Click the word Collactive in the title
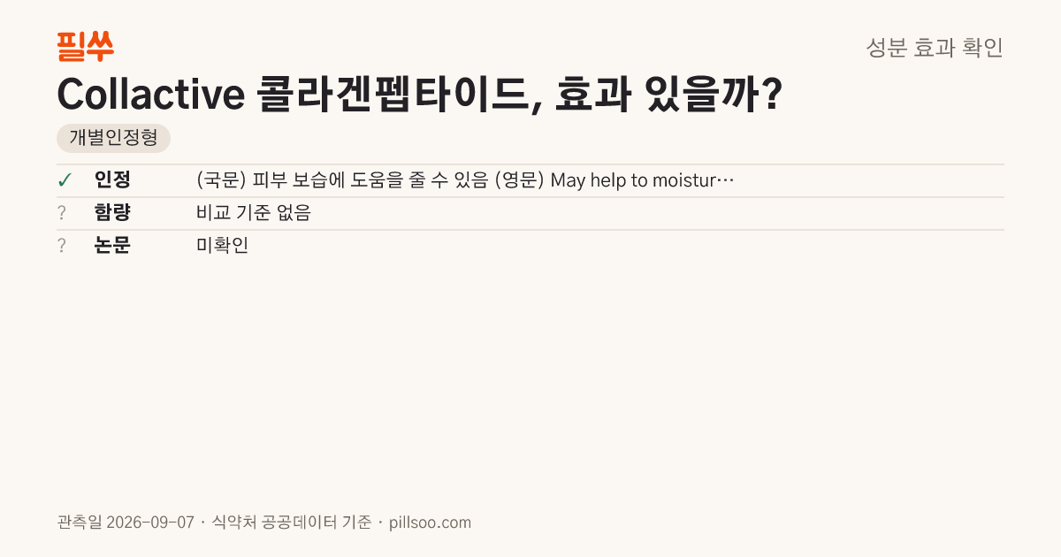The image size is (1061, 557). click(x=151, y=95)
